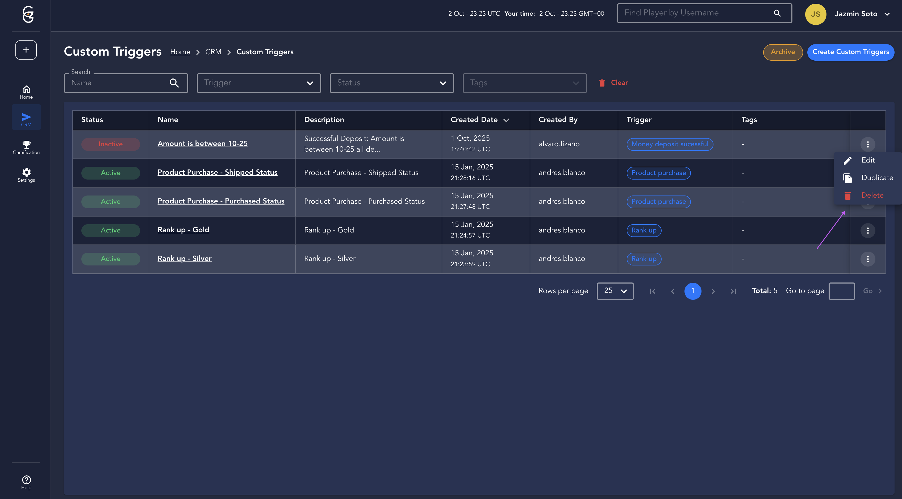The height and width of the screenshot is (499, 902).
Task: Open the three-dot menu for Rank up - Silver
Action: click(x=868, y=259)
